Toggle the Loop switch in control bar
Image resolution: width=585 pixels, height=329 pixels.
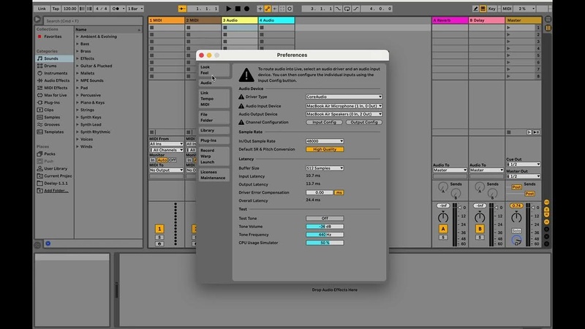click(x=347, y=9)
